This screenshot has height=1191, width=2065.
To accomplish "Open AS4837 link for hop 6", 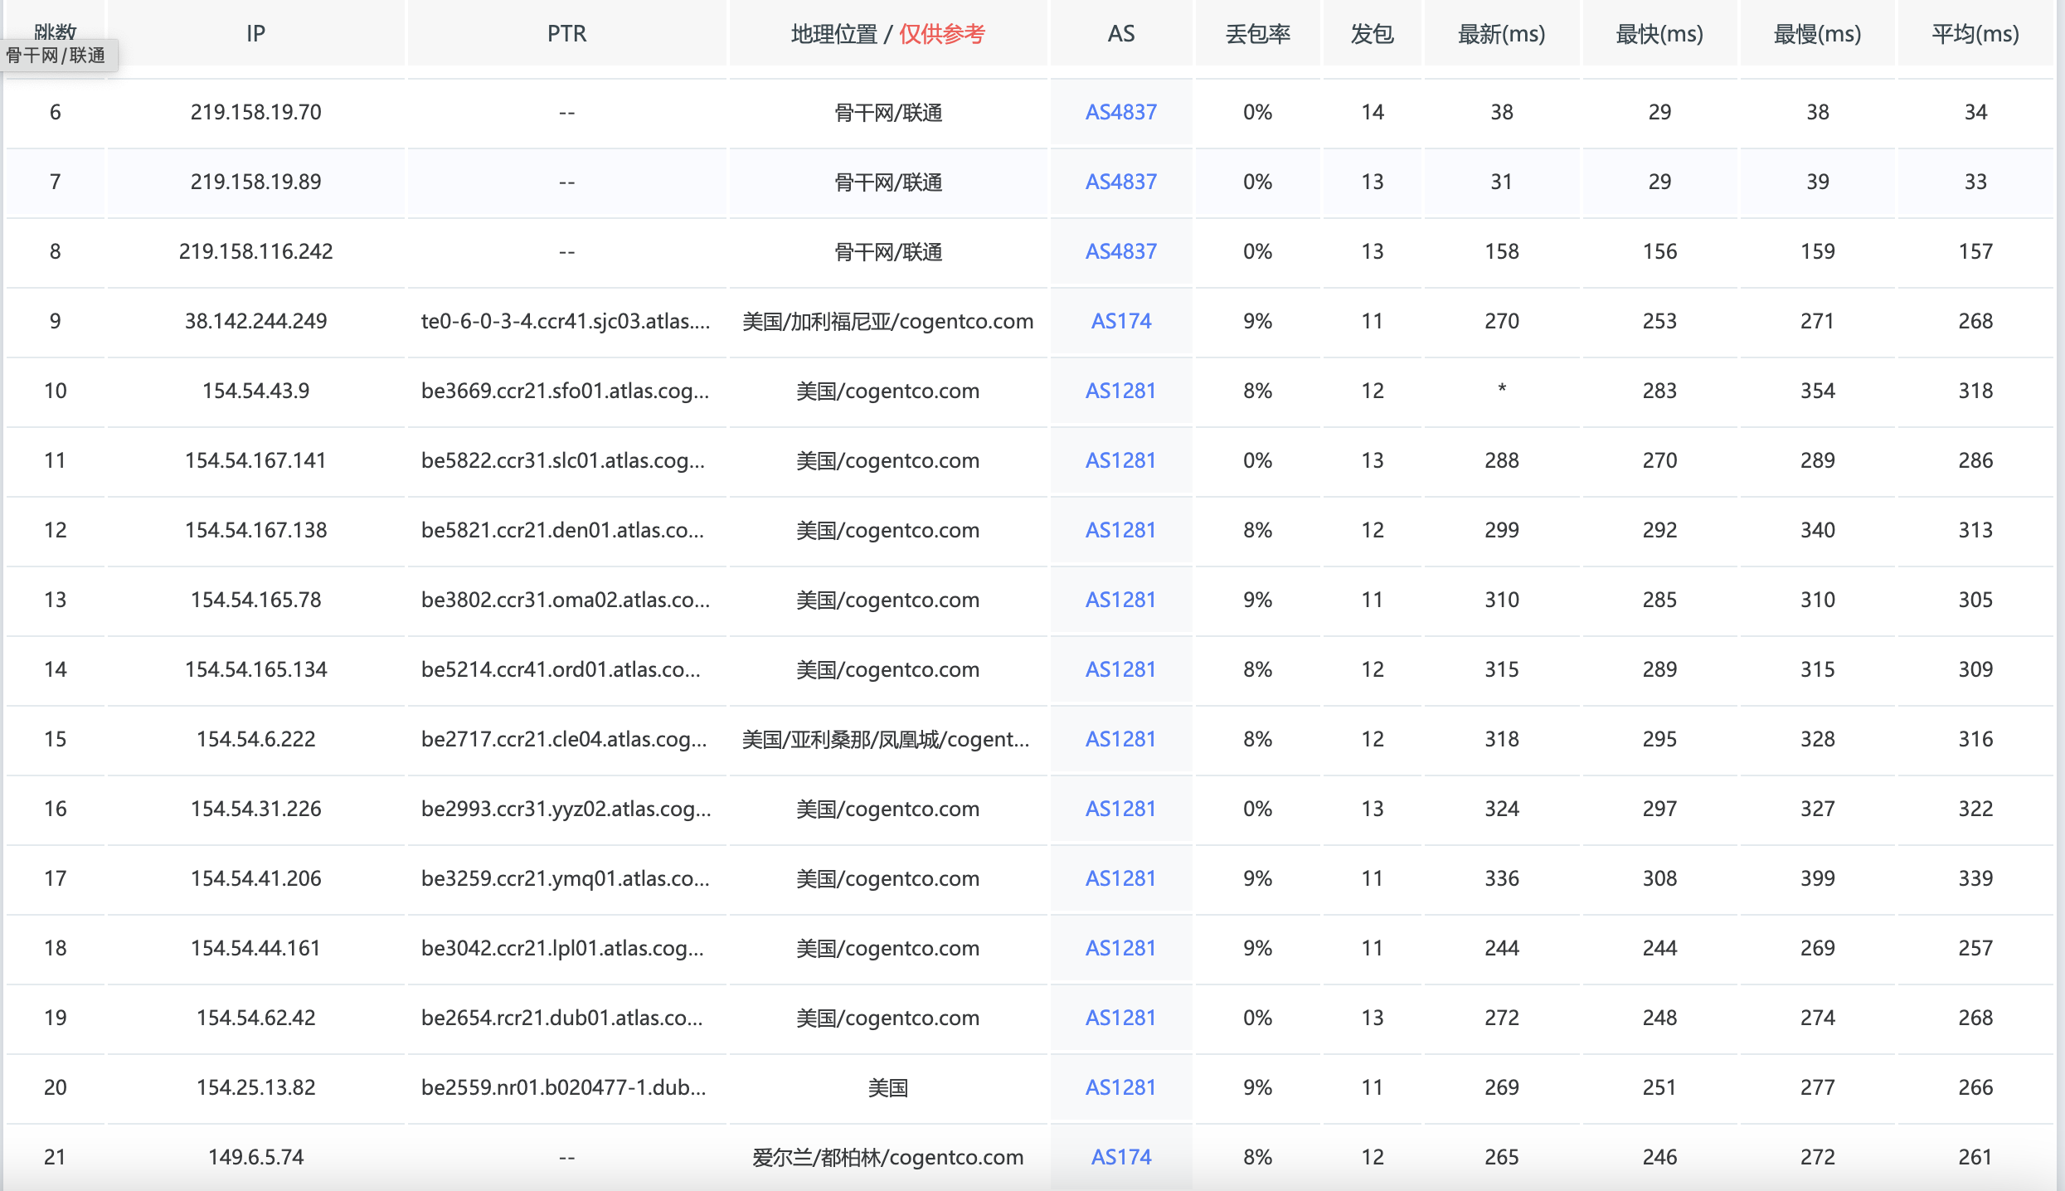I will pos(1120,112).
